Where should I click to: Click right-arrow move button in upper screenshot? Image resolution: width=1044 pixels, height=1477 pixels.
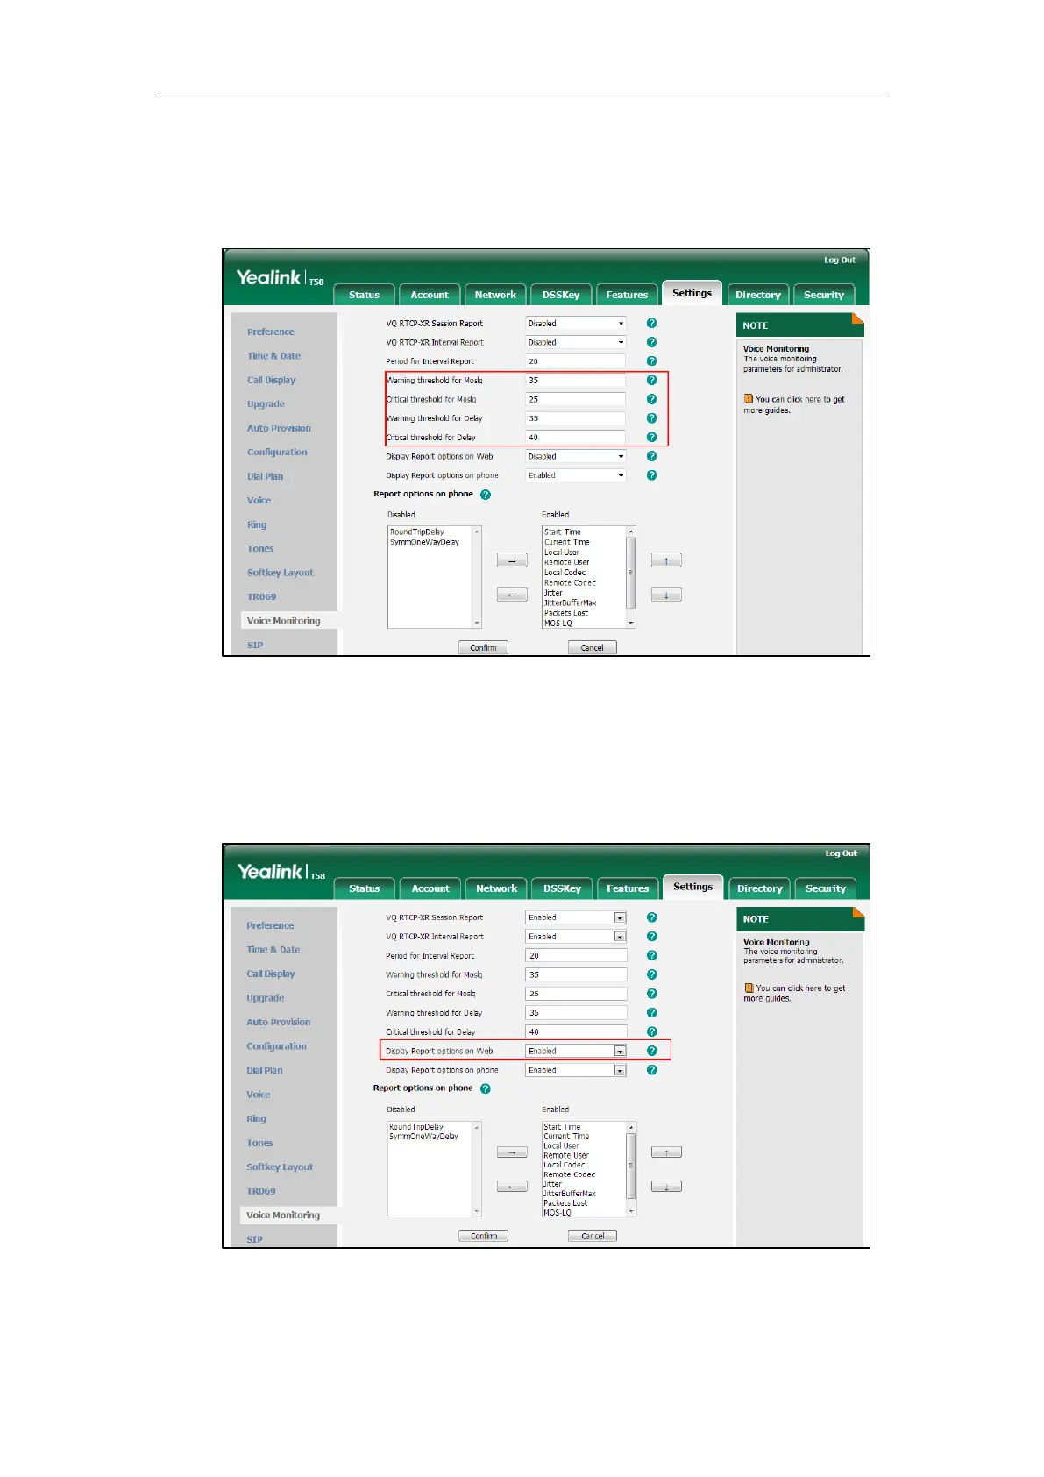coord(512,560)
